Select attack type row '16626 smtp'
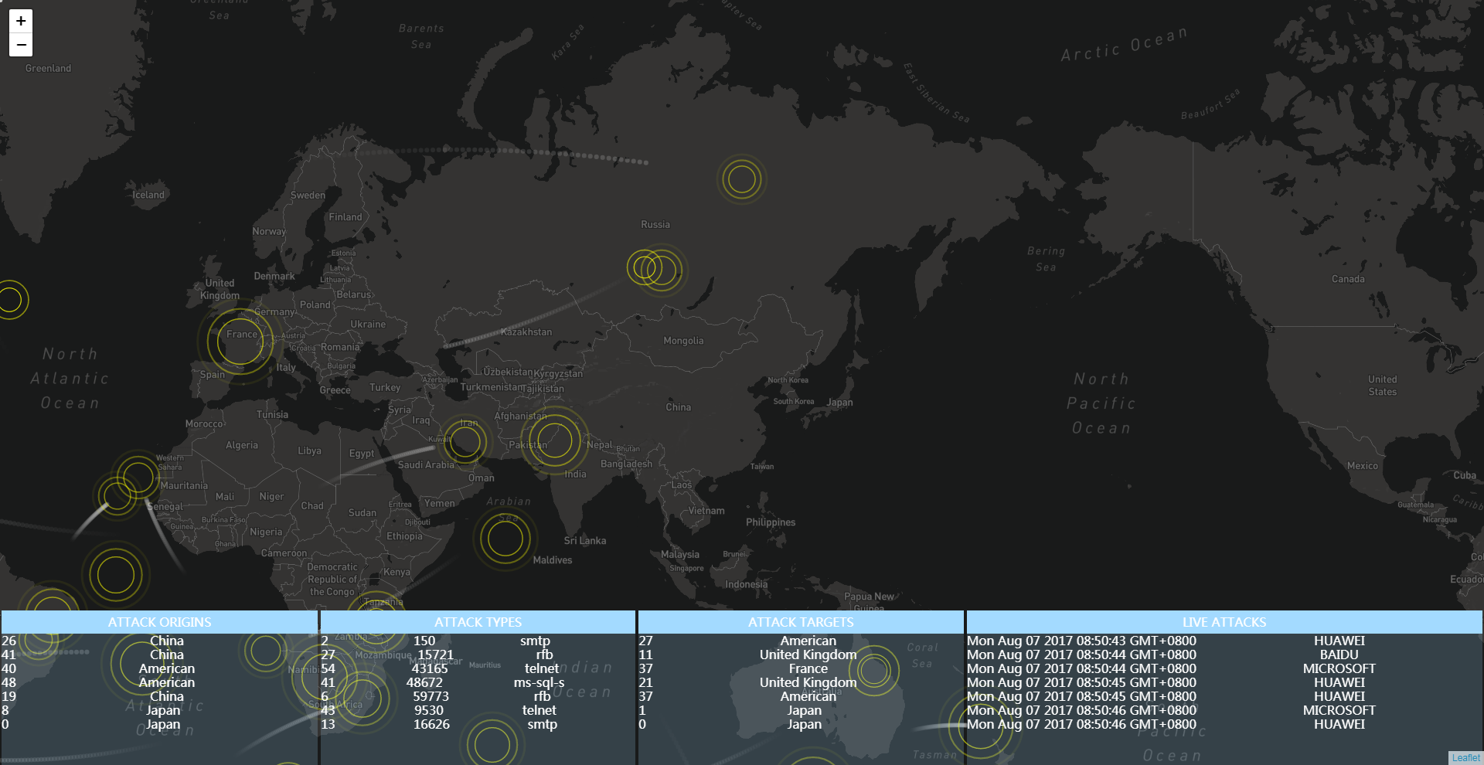1484x765 pixels. click(478, 724)
